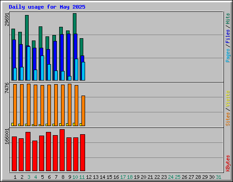Select day label 23 on the axis
Image resolution: width=233 pixels, height=182 pixels.
coord(164,177)
